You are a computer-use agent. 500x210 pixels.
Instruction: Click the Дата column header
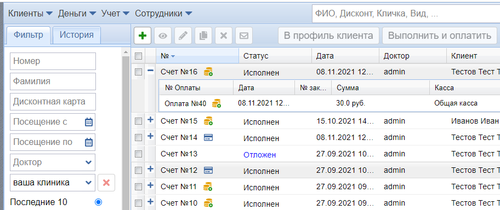pos(345,56)
